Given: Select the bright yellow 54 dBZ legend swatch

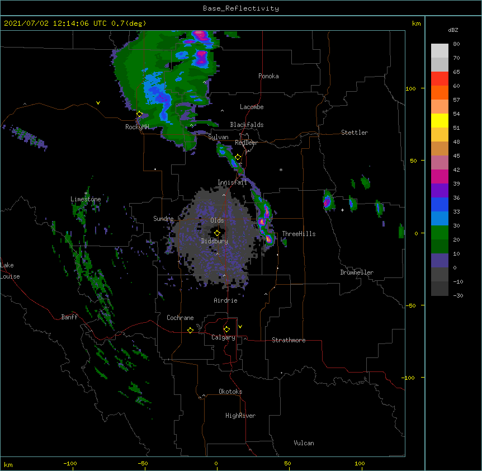Looking at the screenshot, I should pyautogui.click(x=440, y=120).
